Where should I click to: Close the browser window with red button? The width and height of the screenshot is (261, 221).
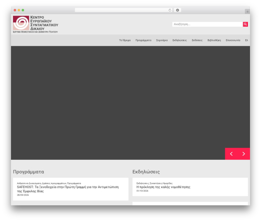pos(15,10)
